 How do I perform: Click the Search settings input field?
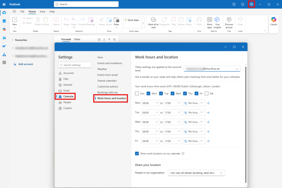coord(75,65)
